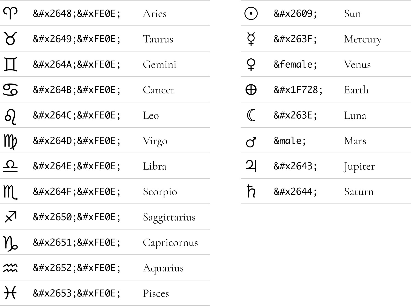Select the Aquarius wave symbol
This screenshot has height=306, width=411.
10,268
